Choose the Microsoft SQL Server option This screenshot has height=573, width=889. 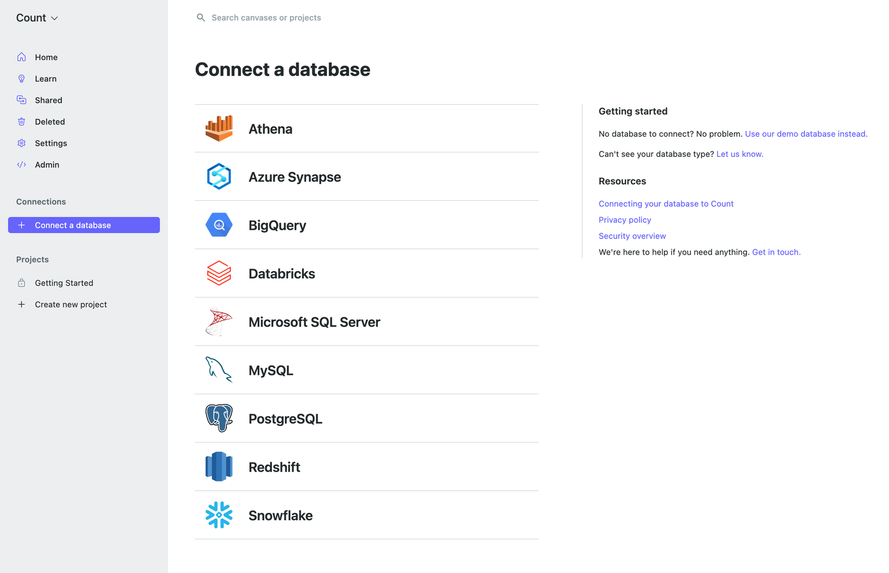pyautogui.click(x=366, y=322)
